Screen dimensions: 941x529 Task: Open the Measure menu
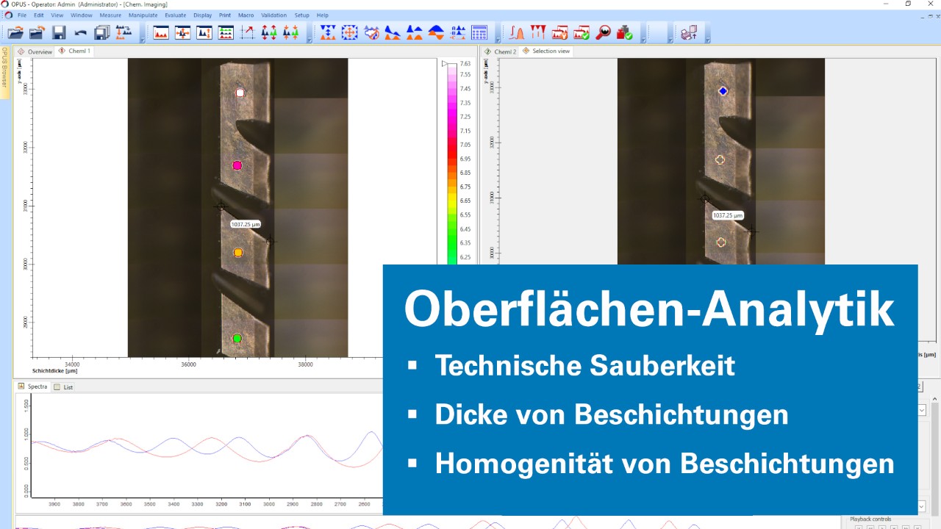(x=110, y=15)
